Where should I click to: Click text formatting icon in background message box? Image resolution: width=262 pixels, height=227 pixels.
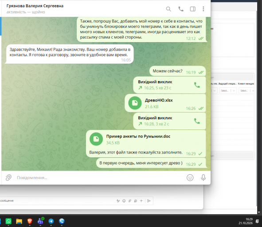click(118, 201)
